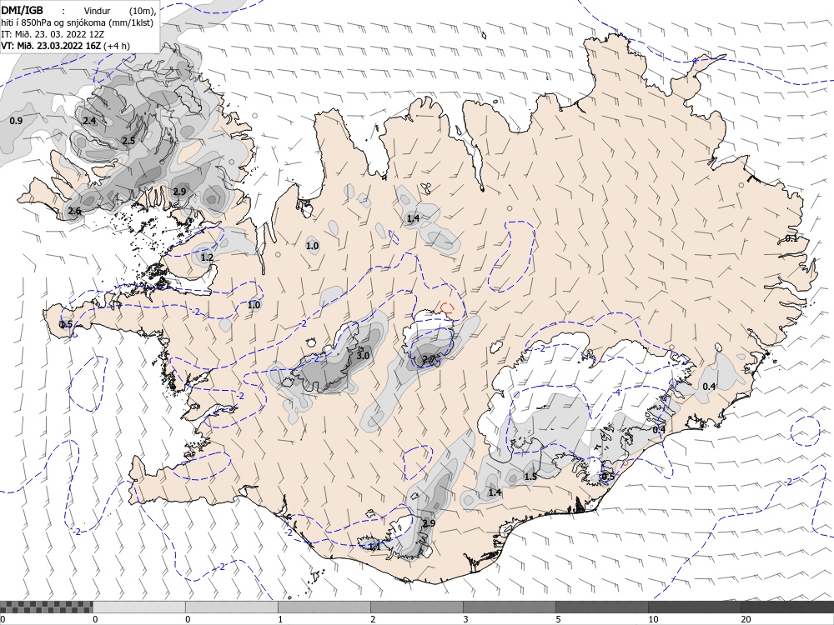834x625 pixels.
Task: Click the 3.0 snowfall value
Action: (363, 356)
